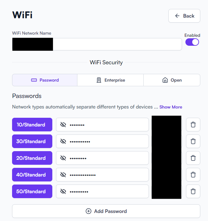The width and height of the screenshot is (208, 221).
Task: Select the Password security tab
Action: [45, 80]
